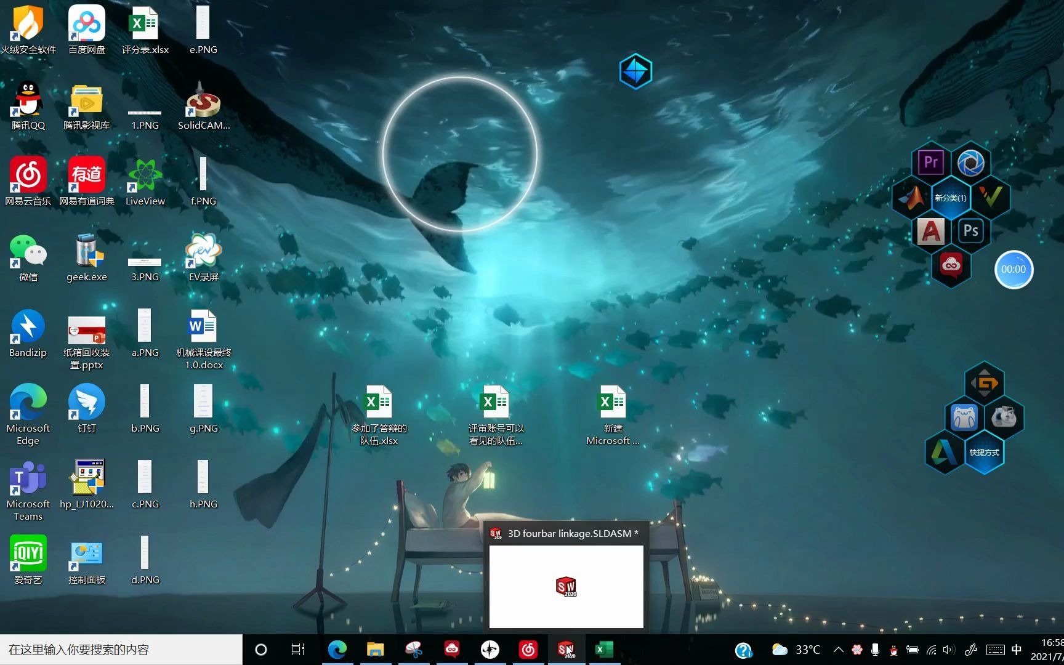Open File Explorer from taskbar
1064x665 pixels.
[375, 650]
